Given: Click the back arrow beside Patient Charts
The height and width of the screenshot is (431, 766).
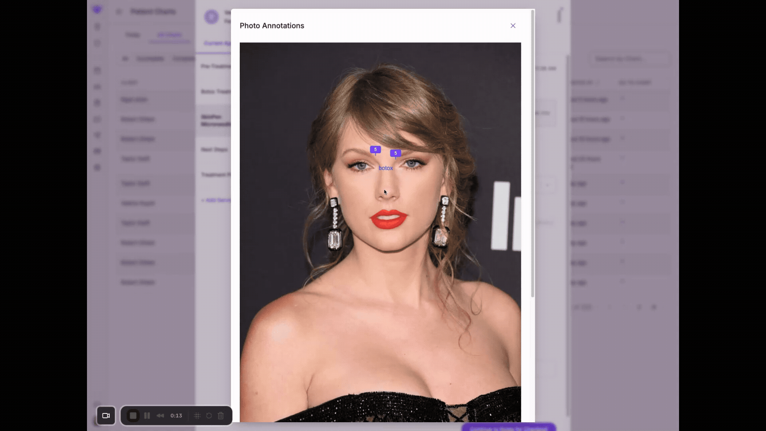Looking at the screenshot, I should (118, 12).
